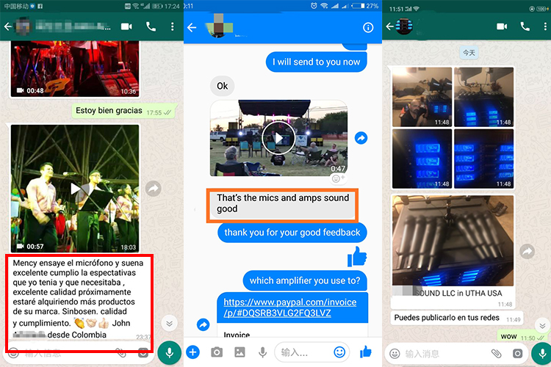
Task: Play the 0:47 outdoor concert video
Action: pos(278,138)
